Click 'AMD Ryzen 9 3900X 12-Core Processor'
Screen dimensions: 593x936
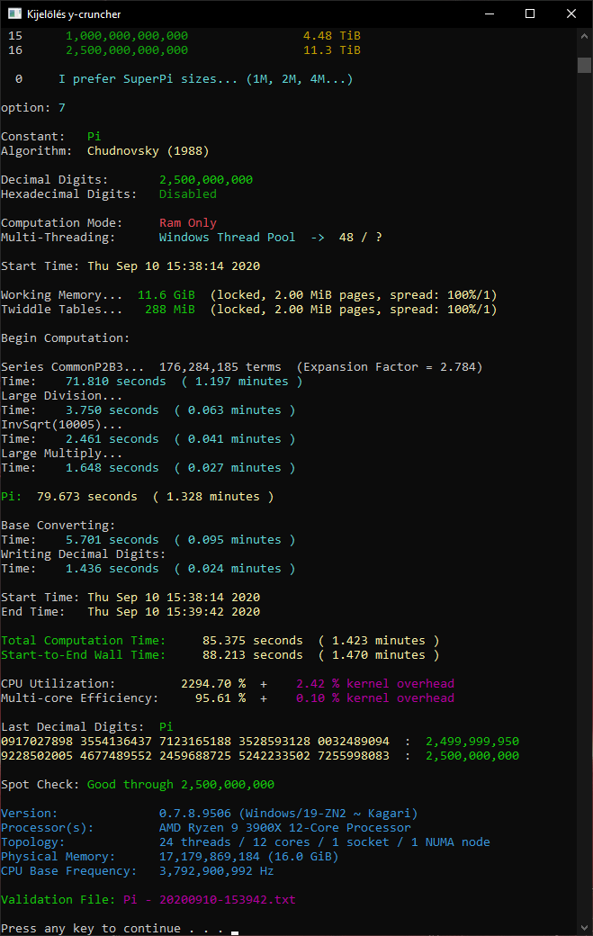pos(285,827)
